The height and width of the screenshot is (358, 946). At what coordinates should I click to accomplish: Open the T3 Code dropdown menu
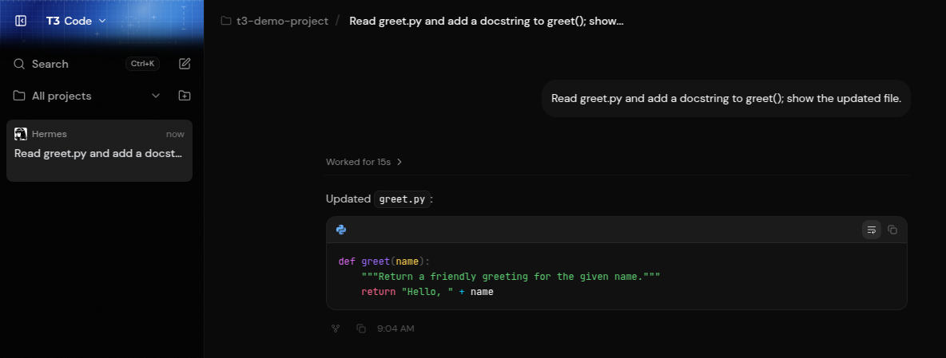pos(76,21)
